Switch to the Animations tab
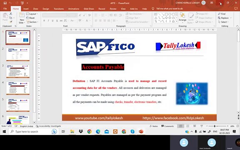Image resolution: width=240 pixels, height=150 pixels. click(74, 9)
